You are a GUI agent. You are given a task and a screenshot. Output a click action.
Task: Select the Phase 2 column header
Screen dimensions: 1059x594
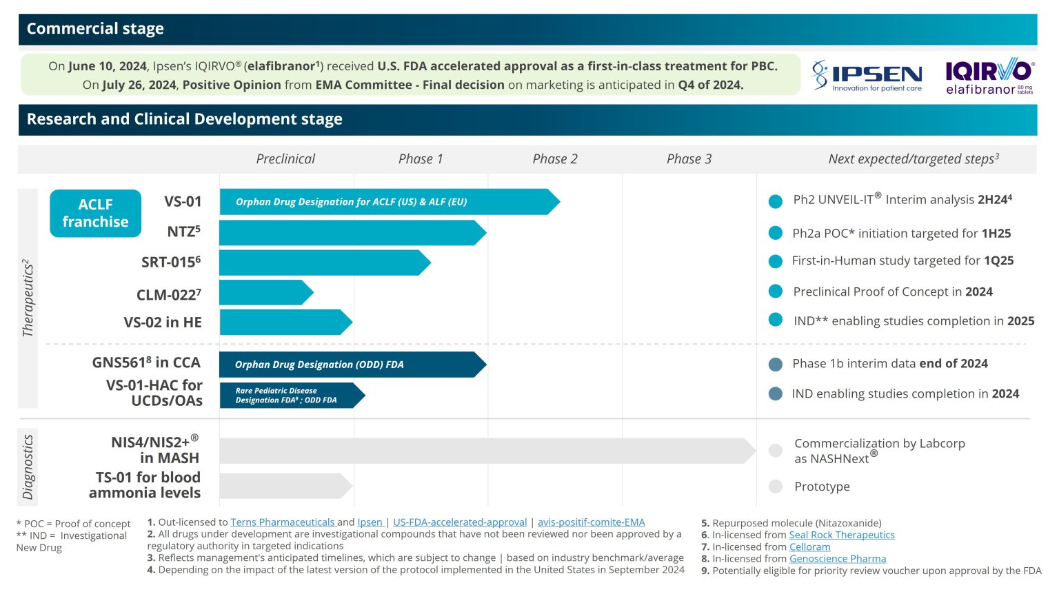[555, 159]
